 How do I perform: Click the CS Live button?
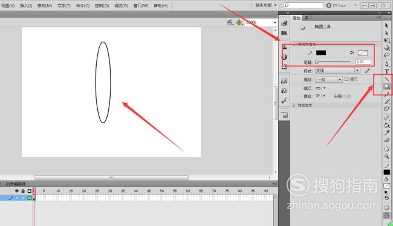click(x=336, y=5)
